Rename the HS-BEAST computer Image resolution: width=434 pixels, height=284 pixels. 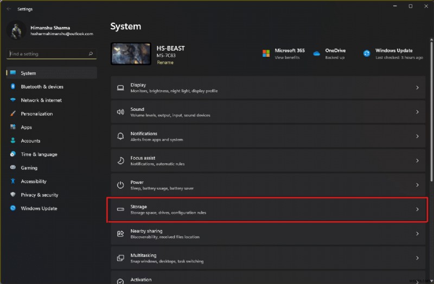click(165, 63)
